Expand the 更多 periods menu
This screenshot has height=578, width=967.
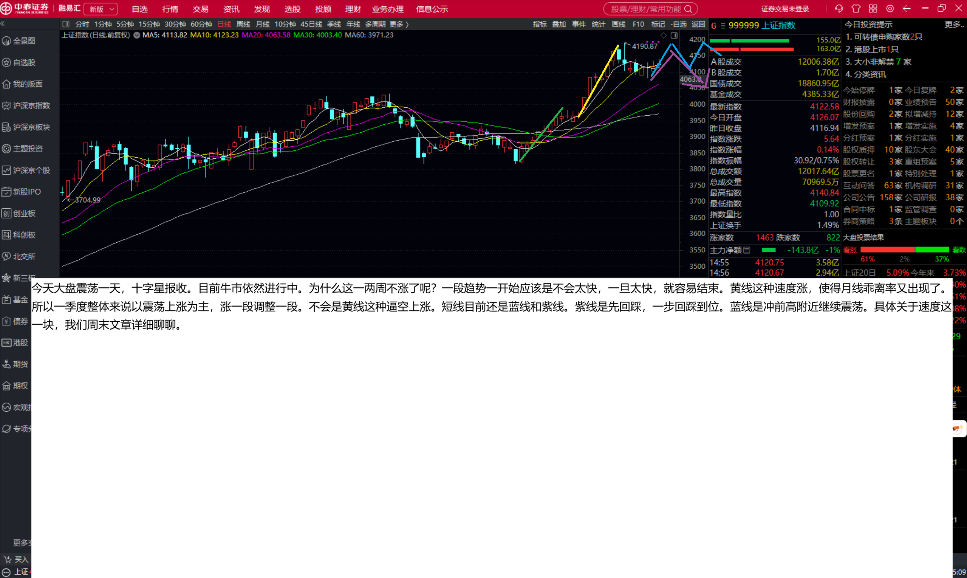coord(399,24)
